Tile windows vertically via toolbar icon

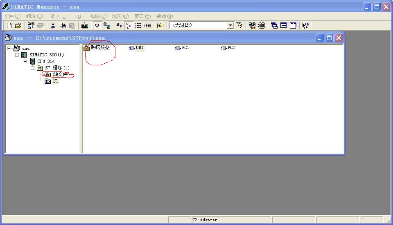(293, 25)
